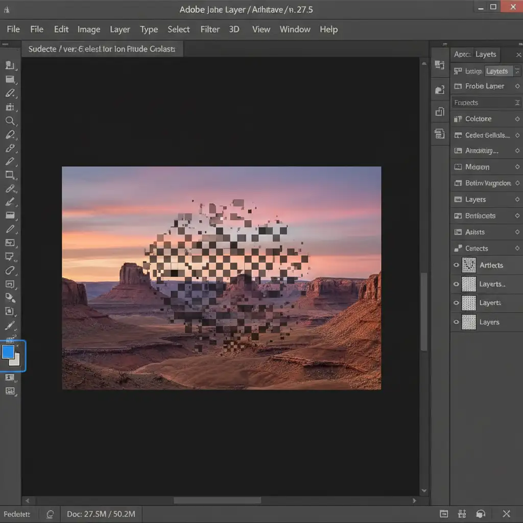Click the top icon in collapsed panel strip
The width and height of the screenshot is (523, 523).
point(439,64)
